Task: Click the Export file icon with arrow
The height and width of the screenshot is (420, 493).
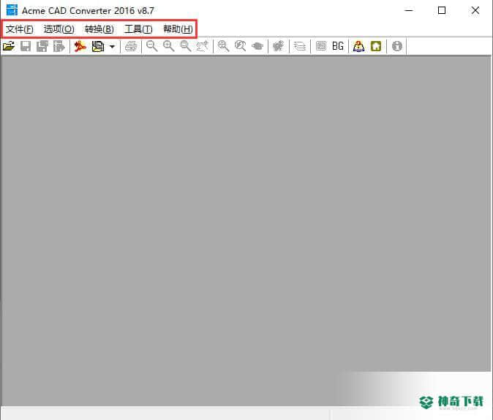Action: pos(59,46)
